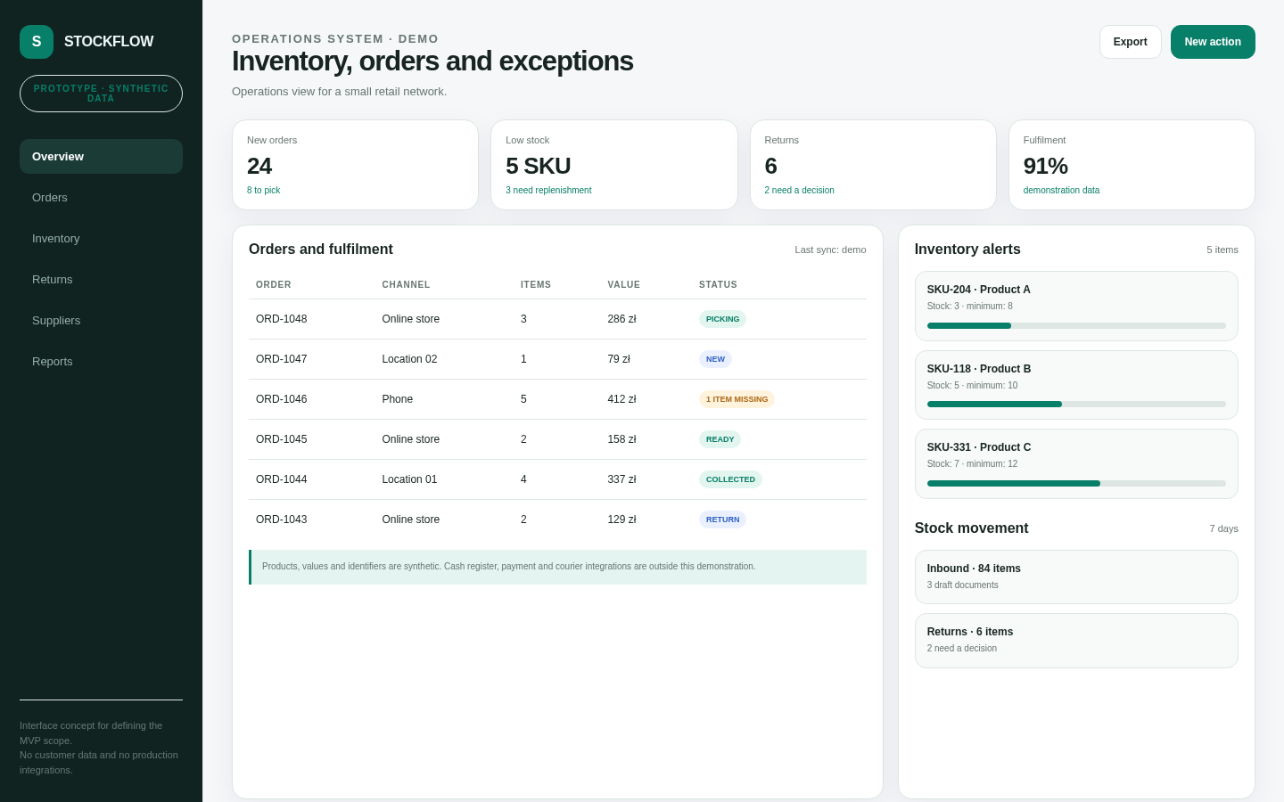
Task: Select the '1 ITEM MISSING' status badge
Action: tap(737, 399)
